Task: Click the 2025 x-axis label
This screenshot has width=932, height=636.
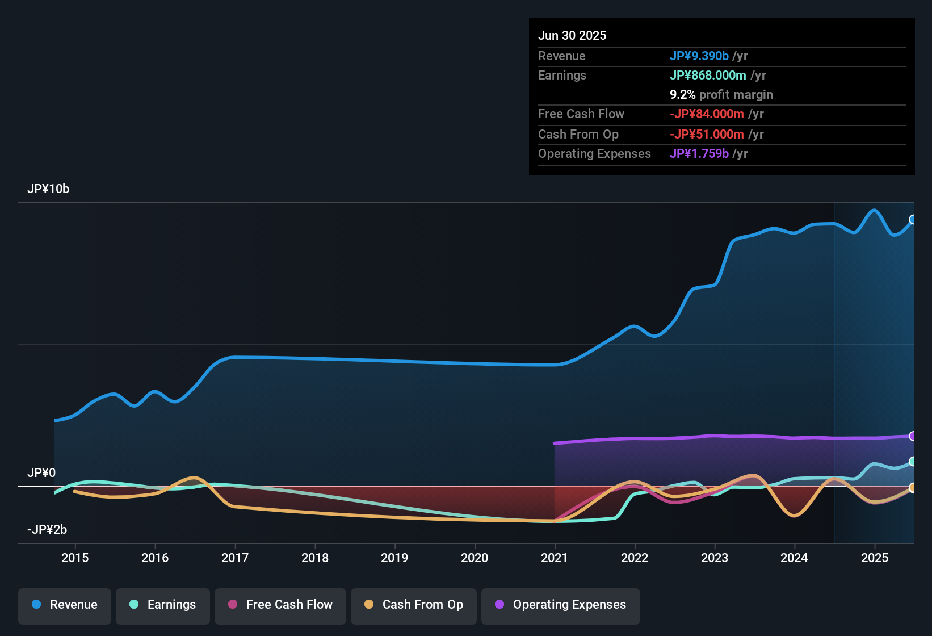Action: click(x=875, y=558)
